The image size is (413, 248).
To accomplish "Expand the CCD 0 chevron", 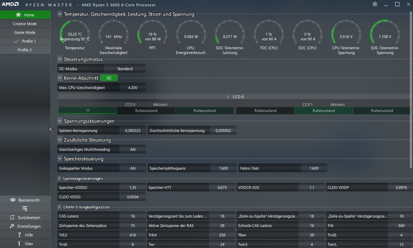I will (x=228, y=97).
